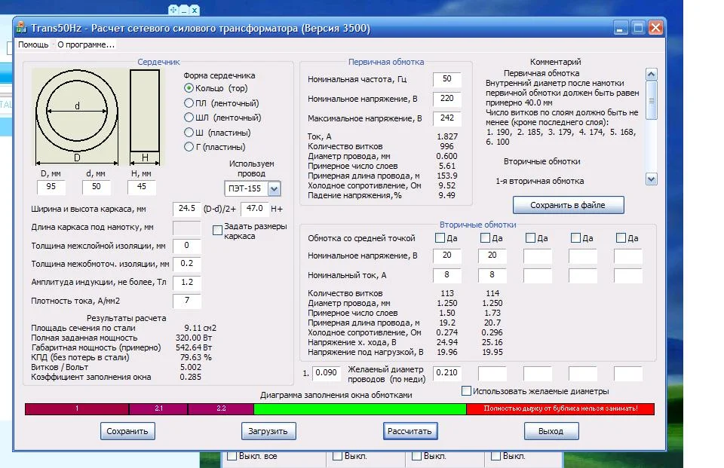The height and width of the screenshot is (468, 724).
Task: Toggle Использовать желаемые диаметры checkbox
Action: [467, 391]
